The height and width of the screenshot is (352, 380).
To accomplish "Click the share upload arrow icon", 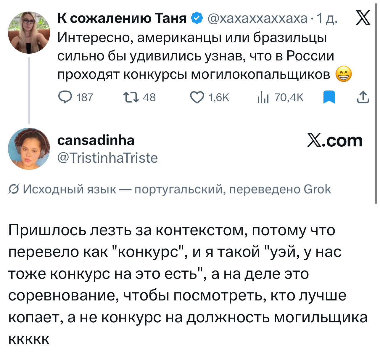I will 363,97.
